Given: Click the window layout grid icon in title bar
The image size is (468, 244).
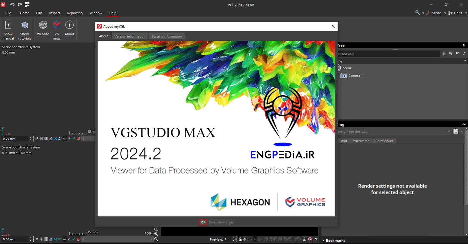Looking at the screenshot, I should [x=27, y=4].
